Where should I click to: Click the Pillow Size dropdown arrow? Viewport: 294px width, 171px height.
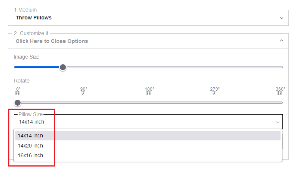pyautogui.click(x=278, y=122)
